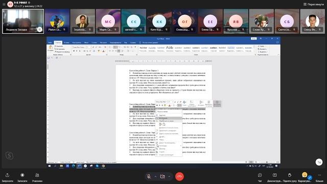The width and height of the screenshot is (327, 184).
Task: Pick the ribbon font color swatch
Action: click(103, 51)
